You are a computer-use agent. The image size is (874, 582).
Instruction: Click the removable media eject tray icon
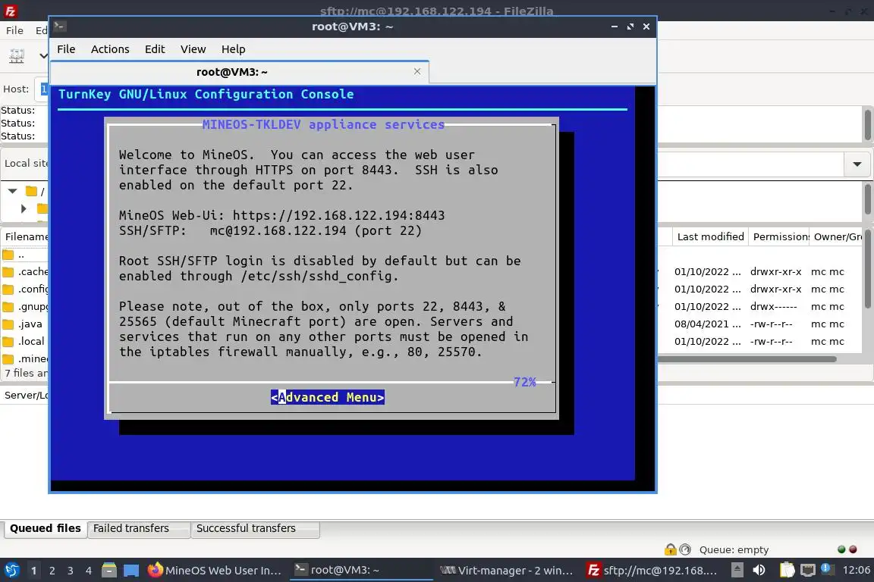click(737, 570)
